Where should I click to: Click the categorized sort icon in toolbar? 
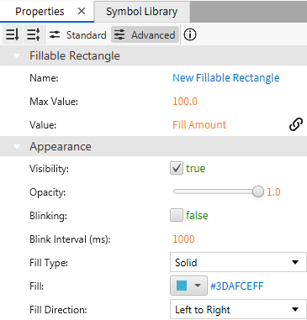(x=34, y=34)
